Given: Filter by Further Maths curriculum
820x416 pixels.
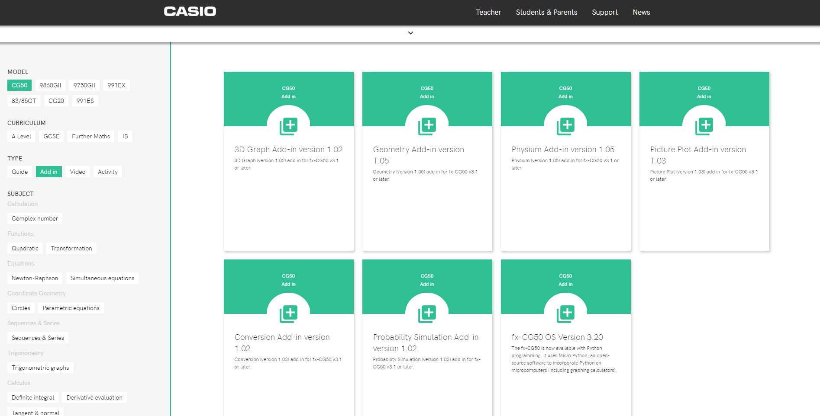Looking at the screenshot, I should [91, 136].
